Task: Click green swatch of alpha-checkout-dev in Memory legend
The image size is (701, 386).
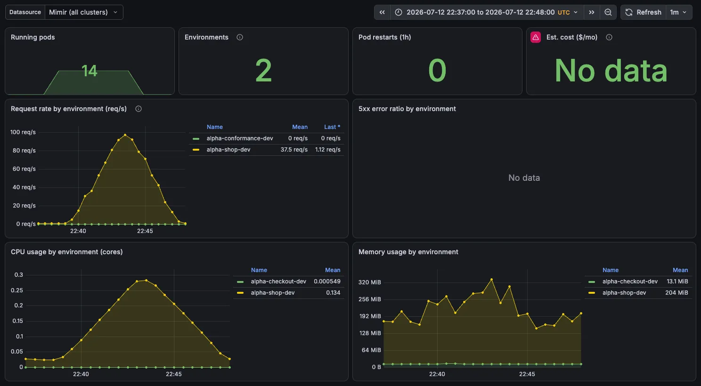Action: pyautogui.click(x=592, y=281)
